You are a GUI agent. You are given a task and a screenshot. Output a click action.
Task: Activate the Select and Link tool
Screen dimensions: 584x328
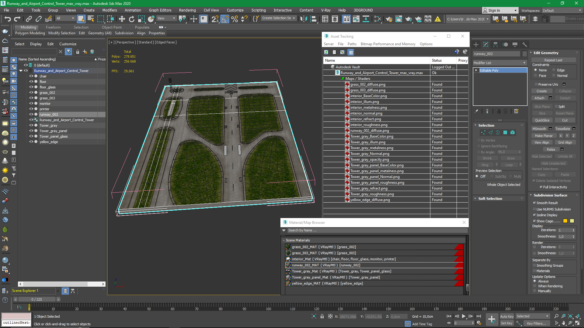[x=29, y=19]
